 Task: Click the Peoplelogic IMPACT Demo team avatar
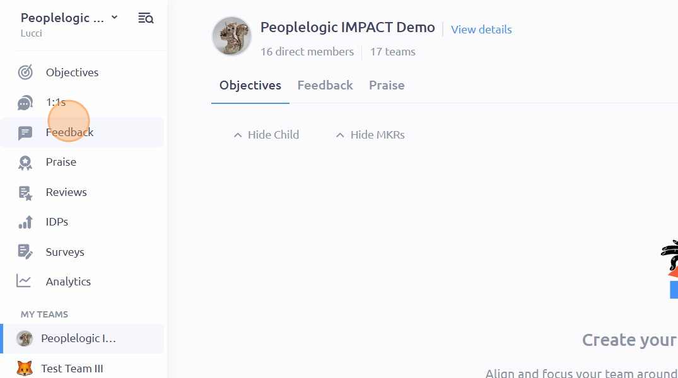tap(231, 37)
